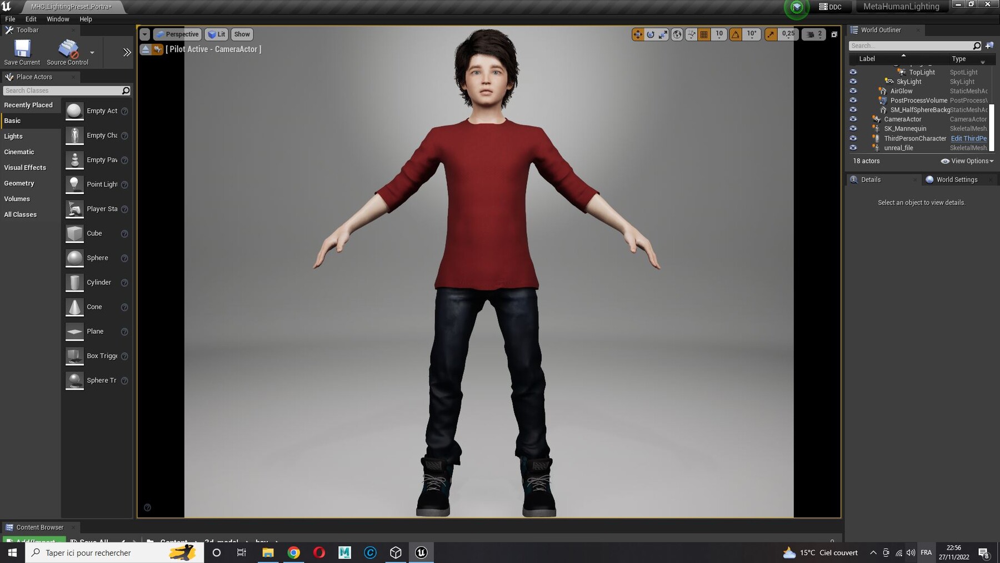Click the Edit ThirdPersonCharacter blueprint link
The height and width of the screenshot is (563, 1000).
tap(969, 138)
